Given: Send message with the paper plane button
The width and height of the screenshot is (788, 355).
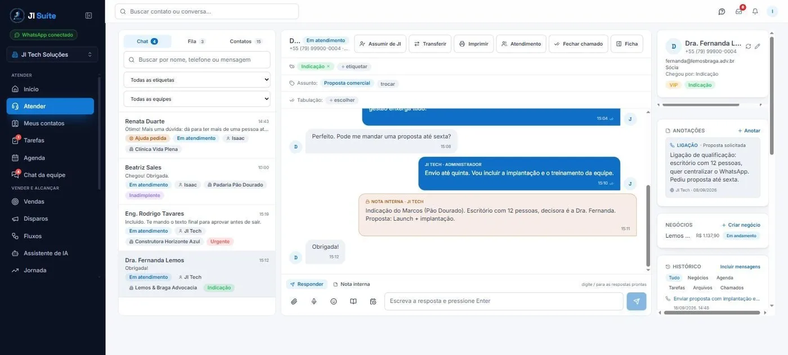Looking at the screenshot, I should pos(637,302).
